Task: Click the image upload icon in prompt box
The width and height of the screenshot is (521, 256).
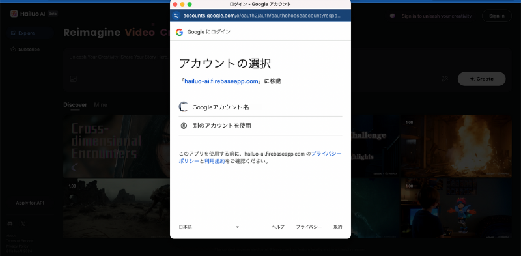Action: [x=74, y=79]
